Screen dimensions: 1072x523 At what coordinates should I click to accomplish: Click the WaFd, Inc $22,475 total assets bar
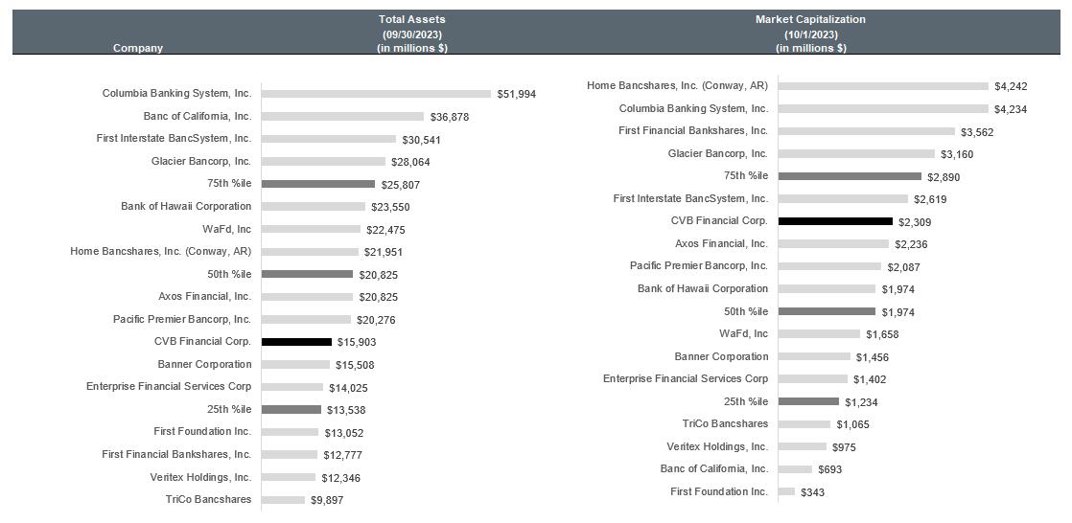(x=311, y=229)
